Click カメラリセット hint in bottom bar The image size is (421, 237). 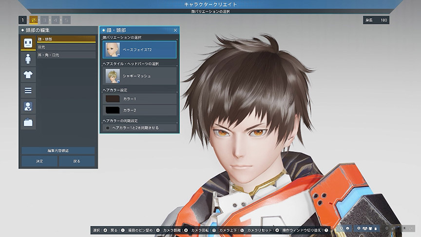pyautogui.click(x=263, y=230)
